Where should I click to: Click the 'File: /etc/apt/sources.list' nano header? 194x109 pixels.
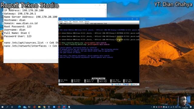click(96, 23)
